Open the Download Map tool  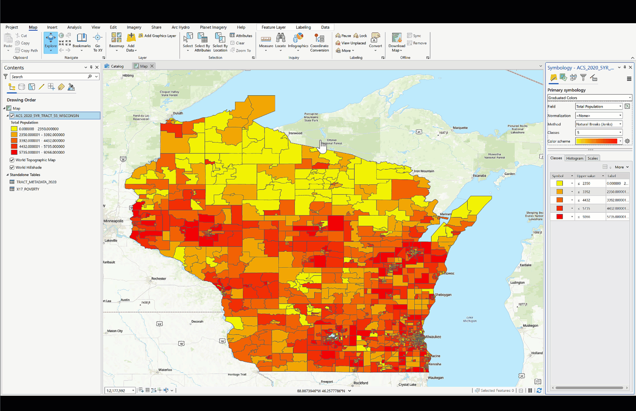[x=397, y=39]
